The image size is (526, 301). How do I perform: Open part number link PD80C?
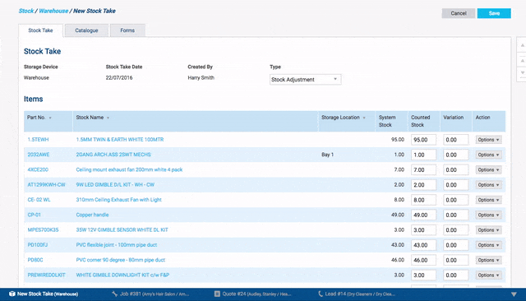[x=35, y=261]
